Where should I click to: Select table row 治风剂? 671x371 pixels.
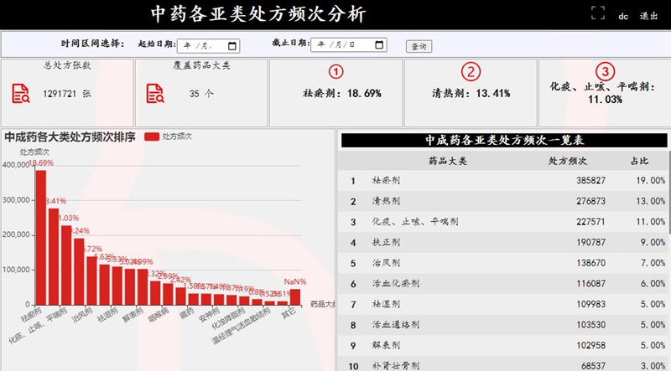[x=502, y=263]
